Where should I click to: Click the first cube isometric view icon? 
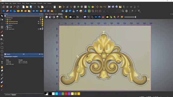[46, 17]
